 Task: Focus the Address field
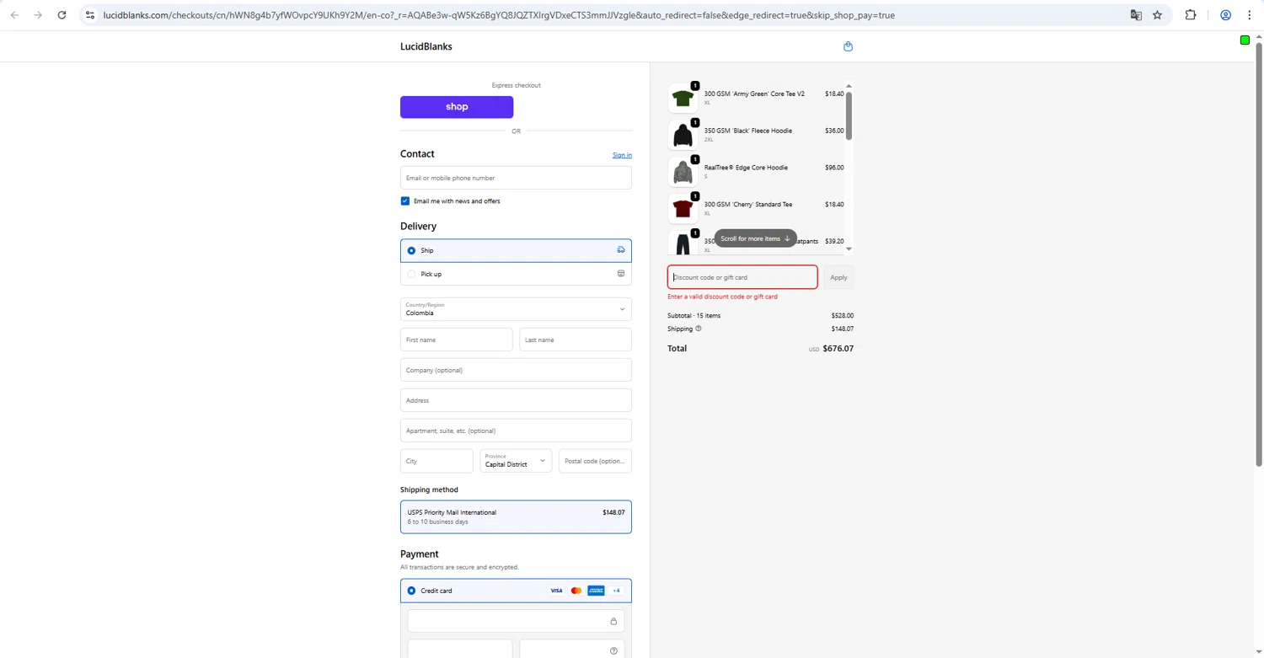[516, 400]
